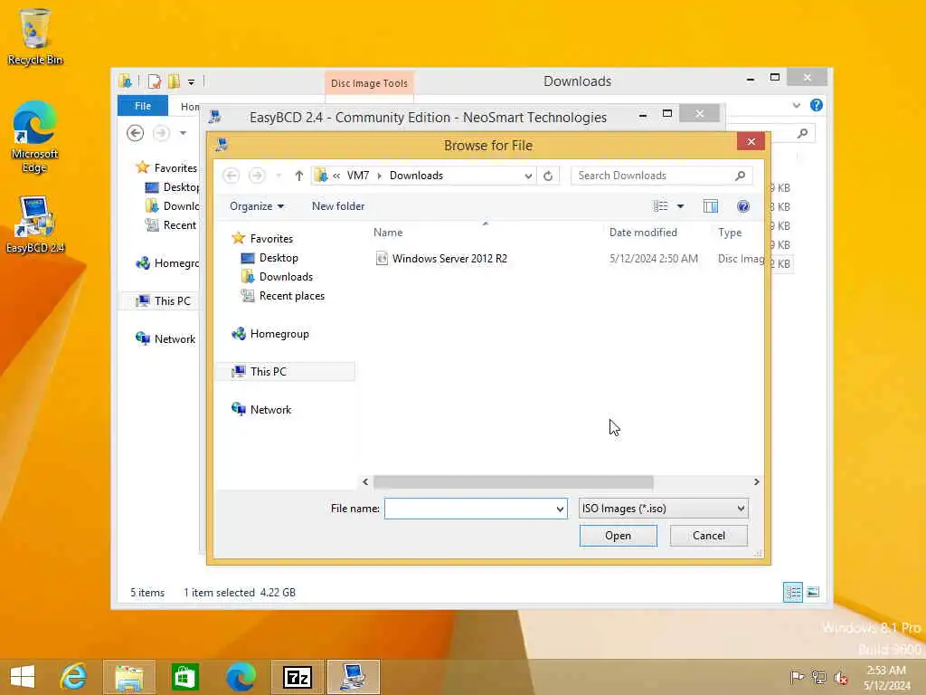Image resolution: width=926 pixels, height=695 pixels.
Task: Click the clock in taskbar
Action: click(886, 677)
